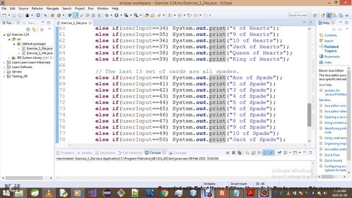The width and height of the screenshot is (352, 198).
Task: Open the Refactor menu
Action: tap(37, 8)
